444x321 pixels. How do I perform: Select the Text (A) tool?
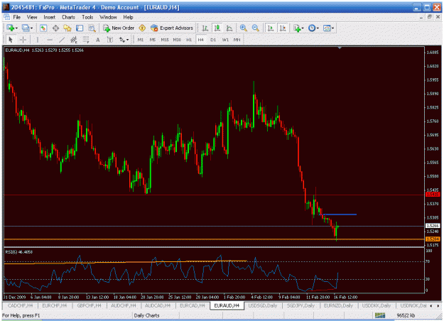pos(98,40)
